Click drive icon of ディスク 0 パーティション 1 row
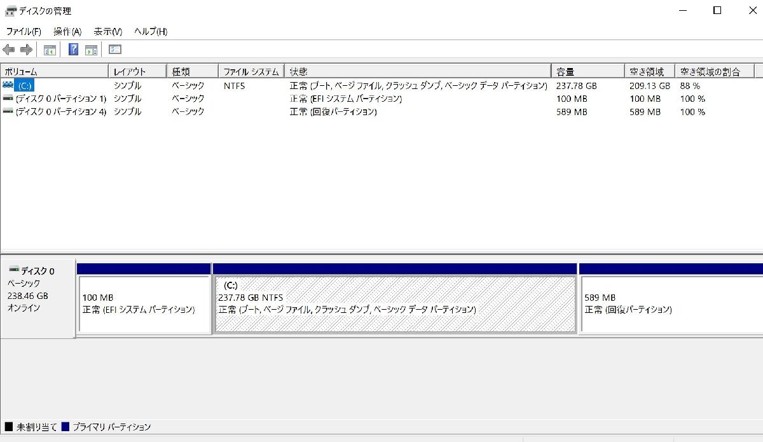Viewport: 763px width, 442px height. click(8, 99)
